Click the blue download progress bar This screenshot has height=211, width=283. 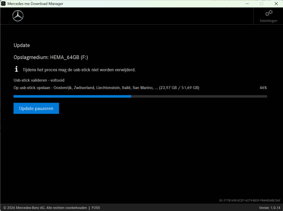[140, 97]
